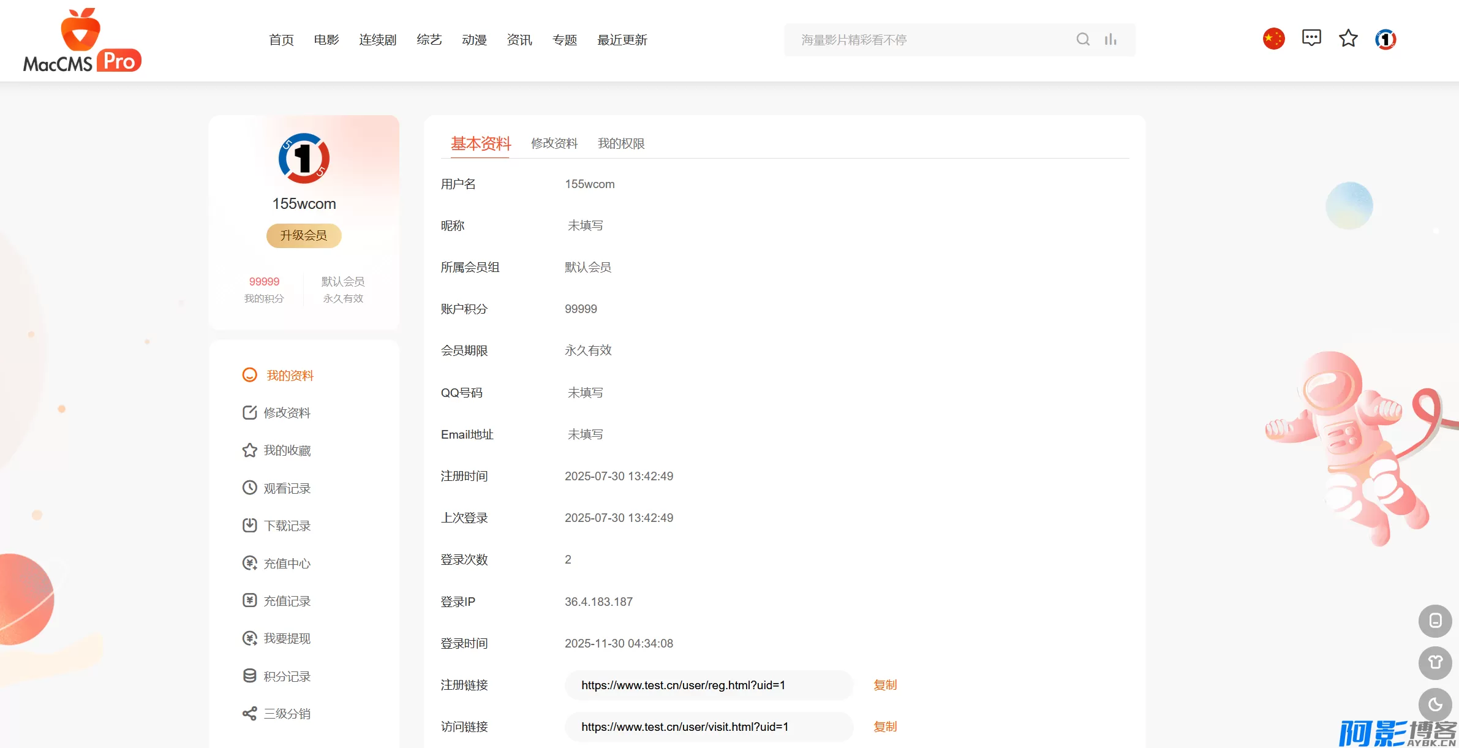The height and width of the screenshot is (748, 1459).
Task: Click the 升级会员 button
Action: (x=304, y=235)
